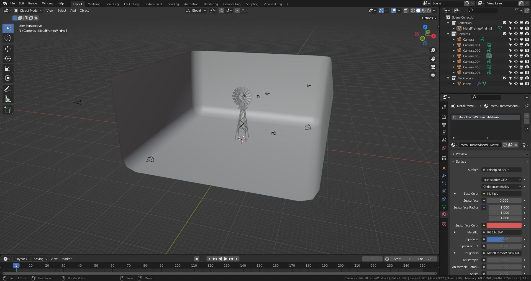This screenshot has width=531, height=281.
Task: Open the Physics properties tab
Action: 444,191
